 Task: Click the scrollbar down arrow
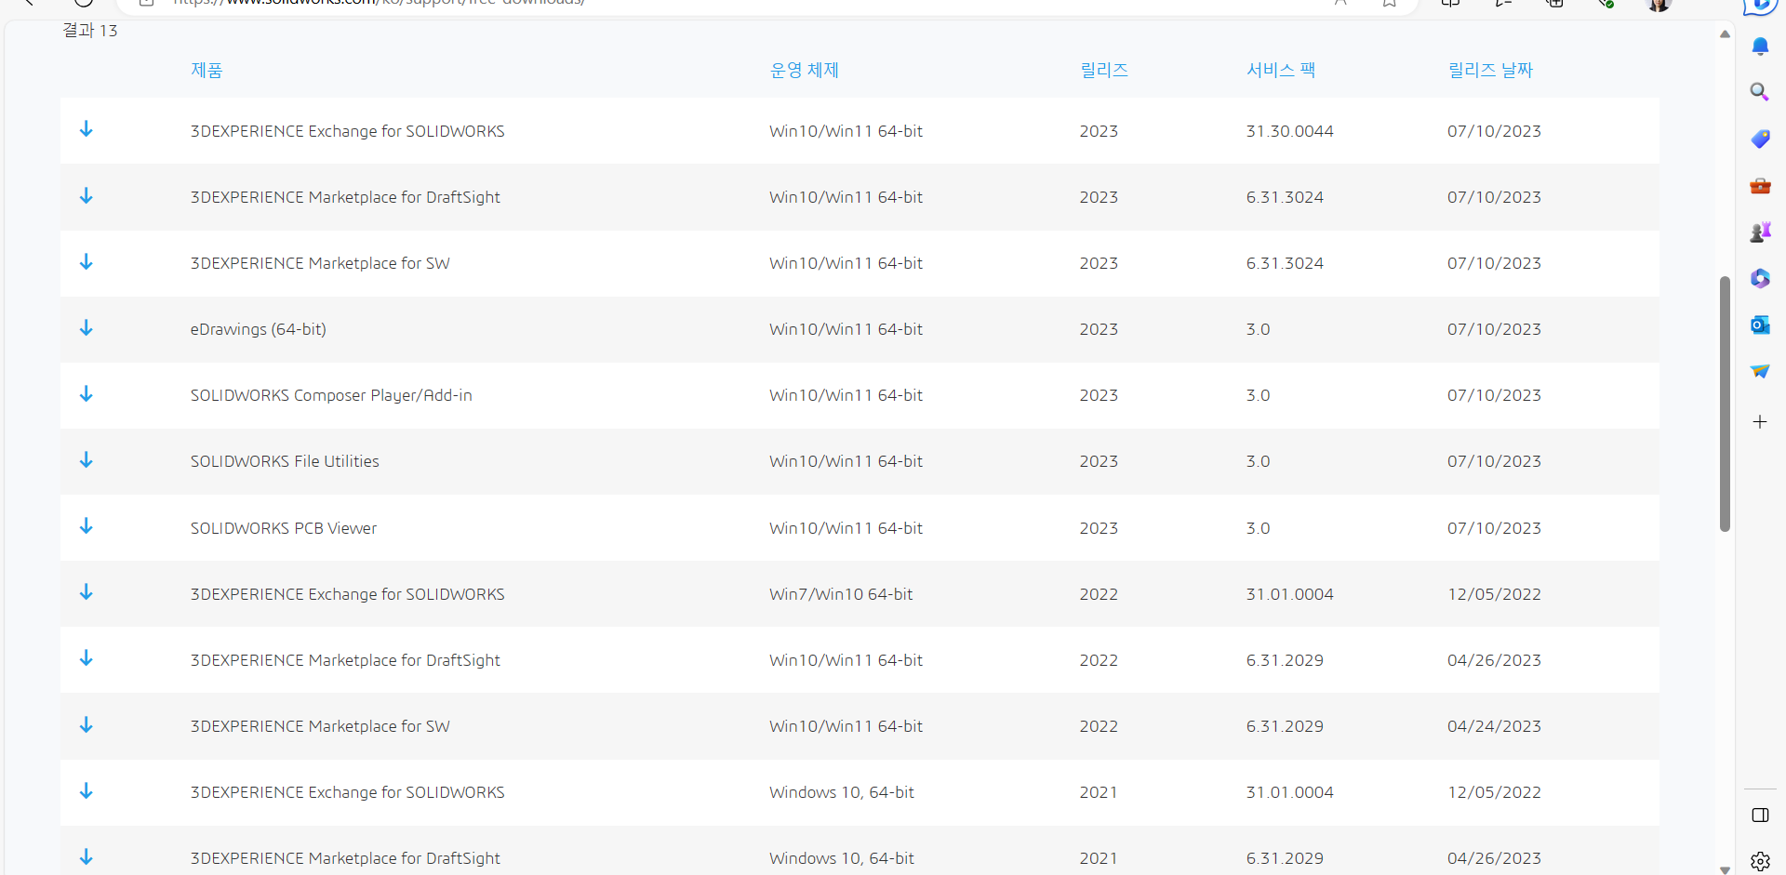click(x=1725, y=869)
